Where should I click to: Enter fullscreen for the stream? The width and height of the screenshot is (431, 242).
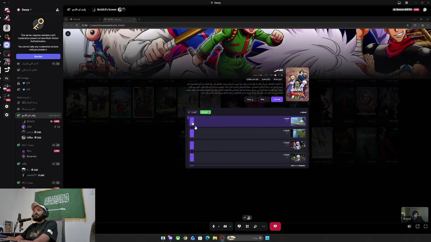tap(426, 227)
